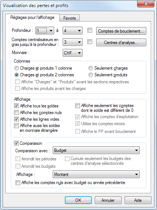Disable the Comparaison checkbox
Viewport: 157px width, 210px height.
click(16, 143)
